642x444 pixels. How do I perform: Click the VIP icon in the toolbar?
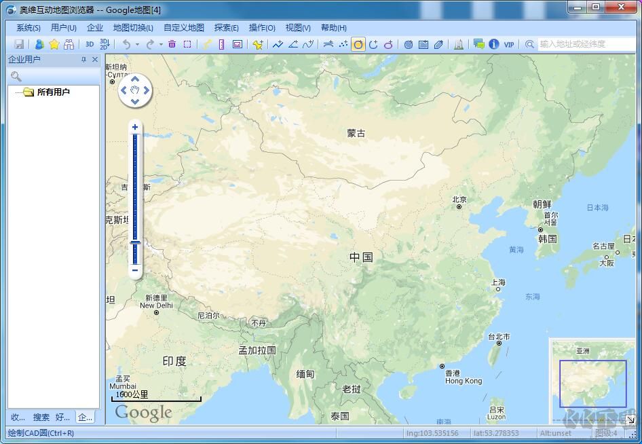point(509,44)
